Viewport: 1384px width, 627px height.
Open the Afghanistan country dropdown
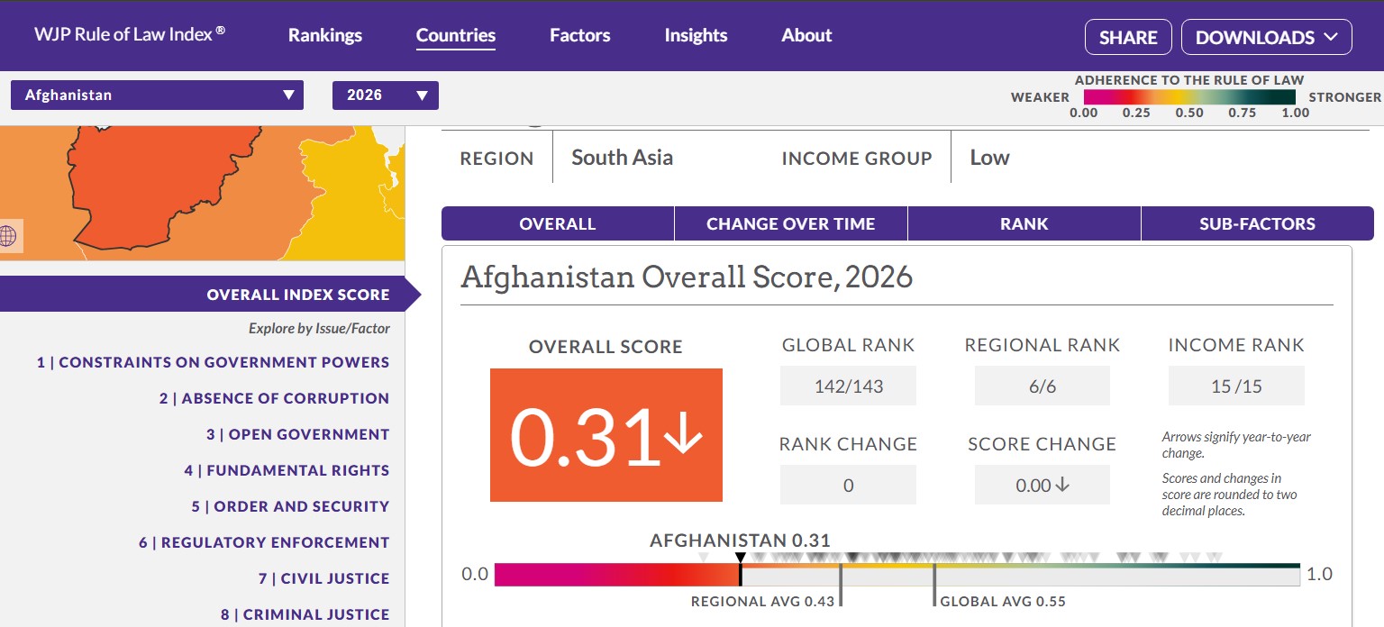coord(157,95)
